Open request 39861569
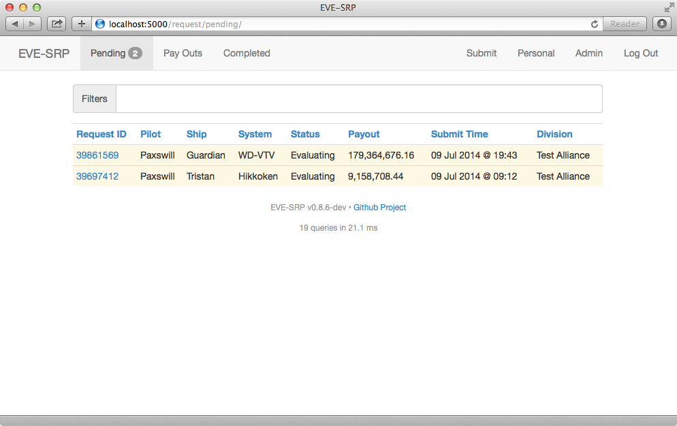 [x=97, y=155]
